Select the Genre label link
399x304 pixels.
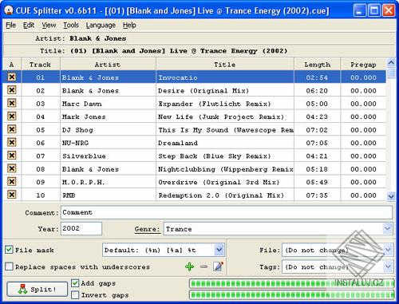coord(147,229)
